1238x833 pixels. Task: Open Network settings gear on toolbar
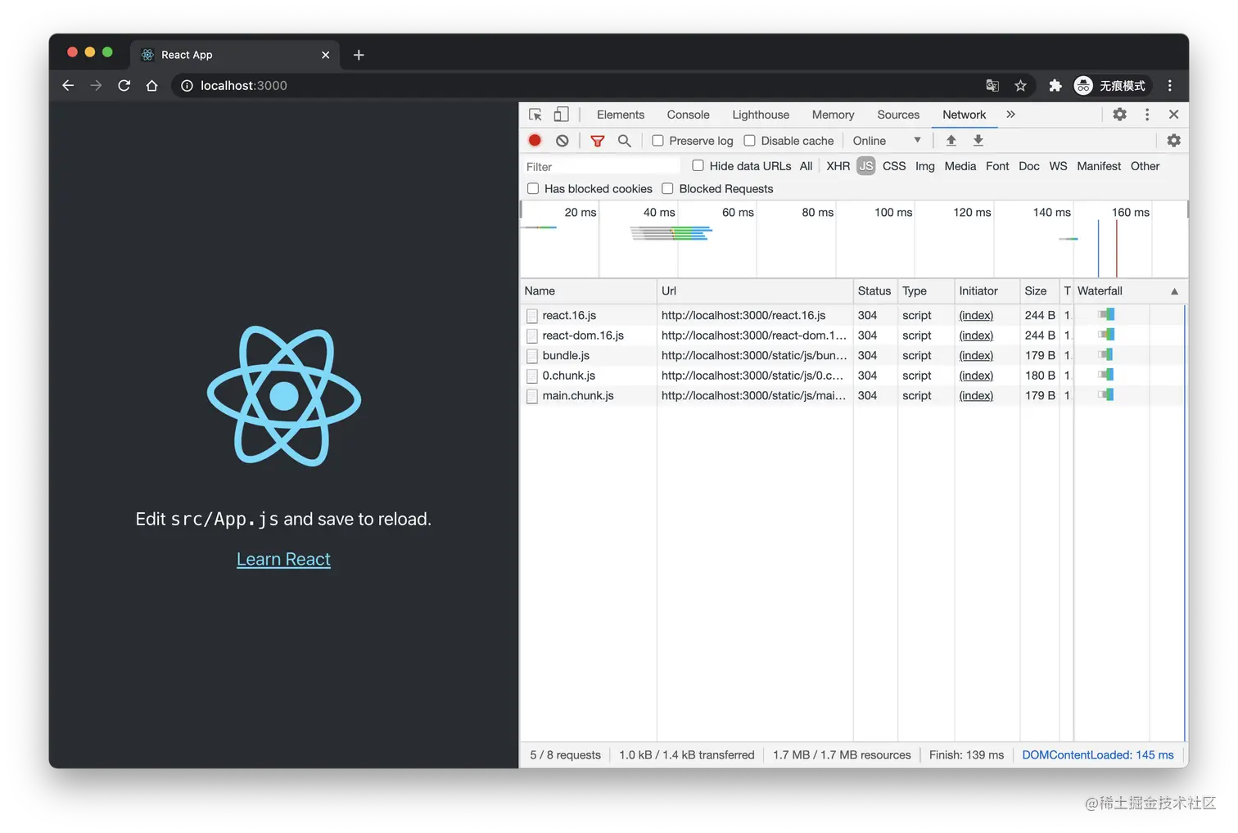click(1173, 141)
